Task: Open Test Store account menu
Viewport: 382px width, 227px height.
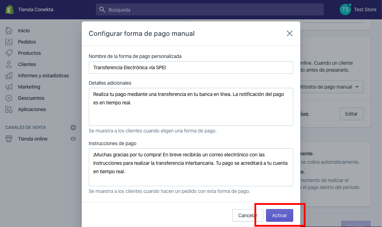Action: [x=358, y=9]
